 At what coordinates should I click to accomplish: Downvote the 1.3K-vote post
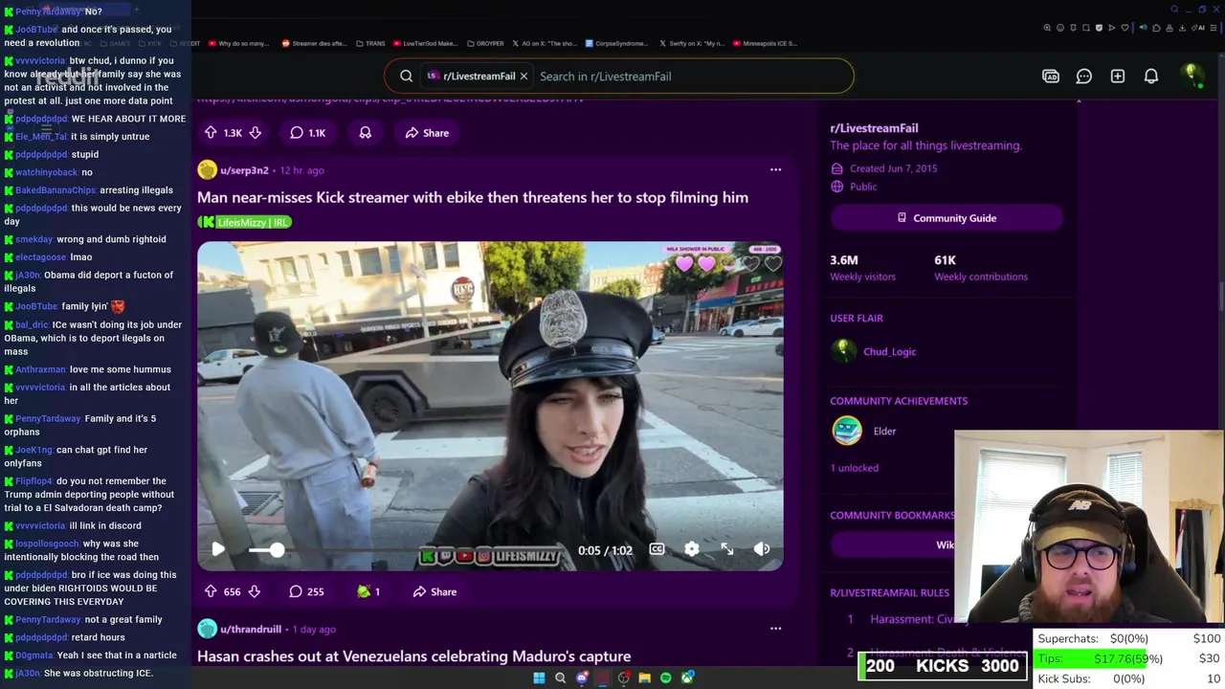tap(255, 133)
